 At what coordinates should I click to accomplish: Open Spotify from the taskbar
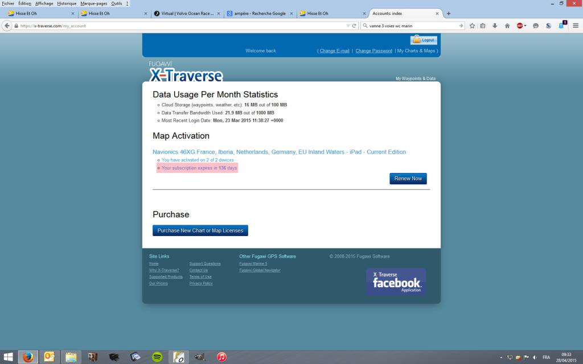157,357
